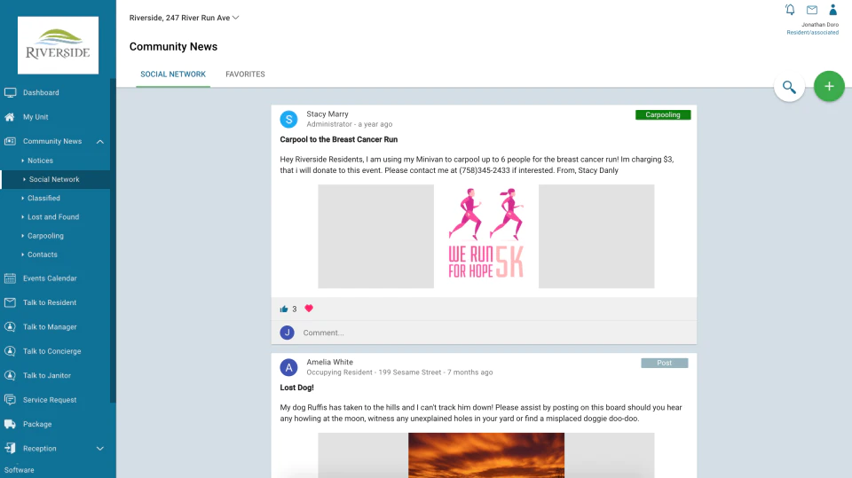Toggle the heart favorite on carpool post

(x=309, y=309)
